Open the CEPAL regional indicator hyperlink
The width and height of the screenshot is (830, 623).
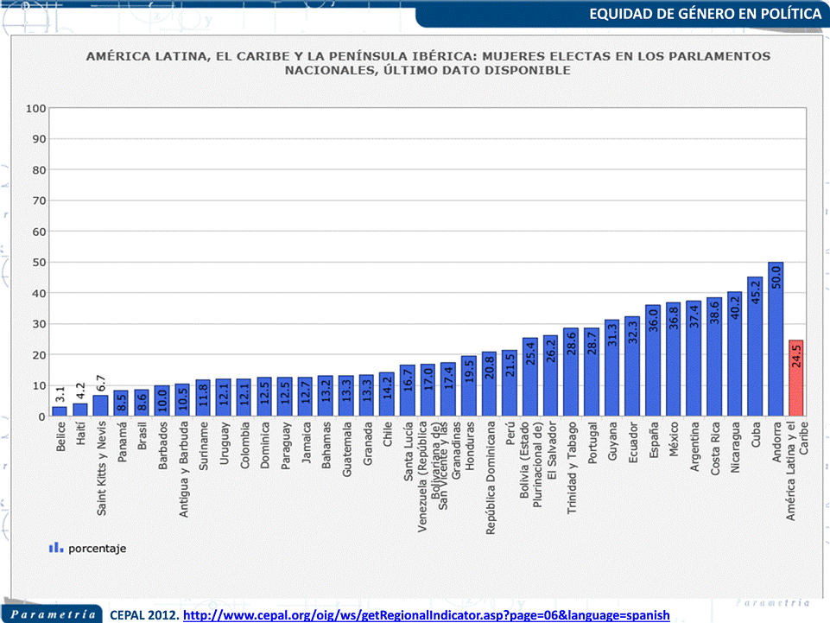click(428, 614)
